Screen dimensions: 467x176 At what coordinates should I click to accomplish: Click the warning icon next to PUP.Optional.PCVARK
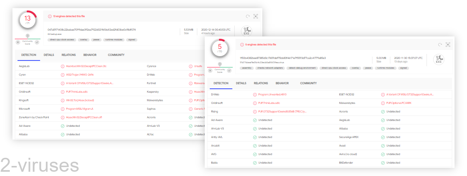click(x=383, y=103)
